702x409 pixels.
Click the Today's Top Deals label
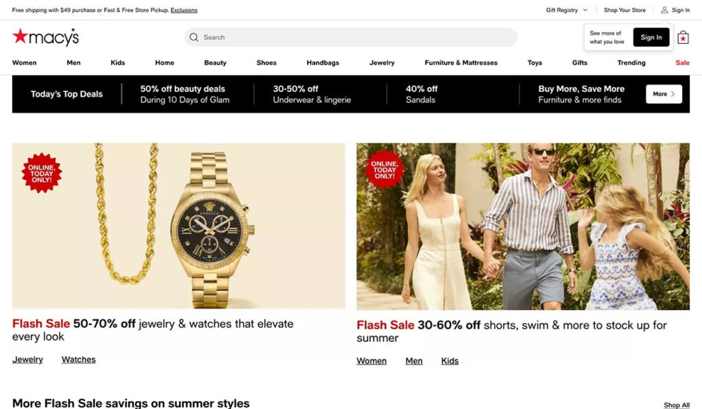[66, 93]
